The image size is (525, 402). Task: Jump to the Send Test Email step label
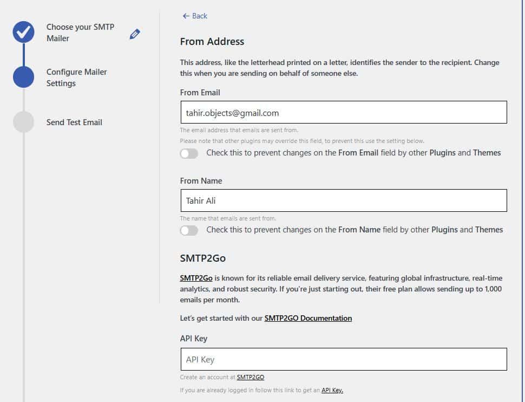[74, 122]
